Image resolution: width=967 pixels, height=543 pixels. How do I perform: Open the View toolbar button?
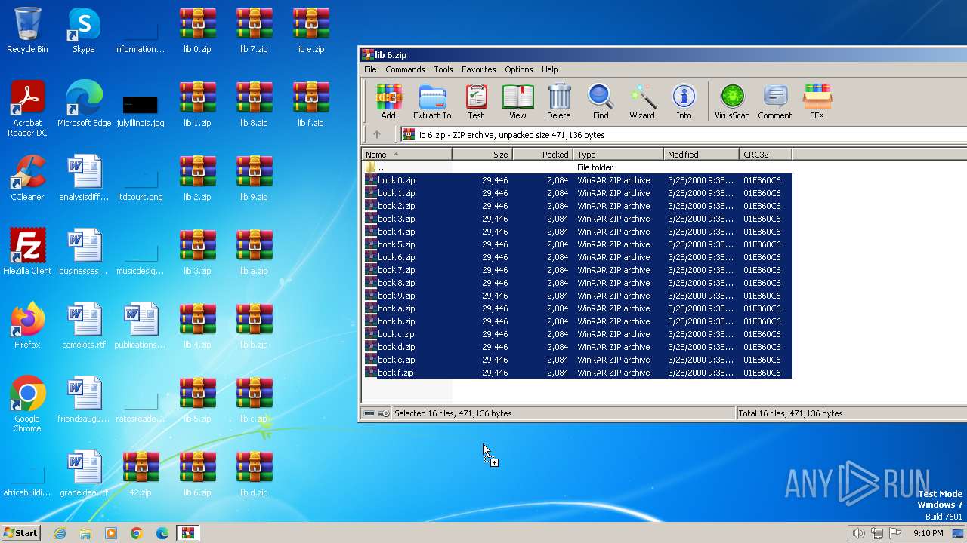click(x=517, y=102)
